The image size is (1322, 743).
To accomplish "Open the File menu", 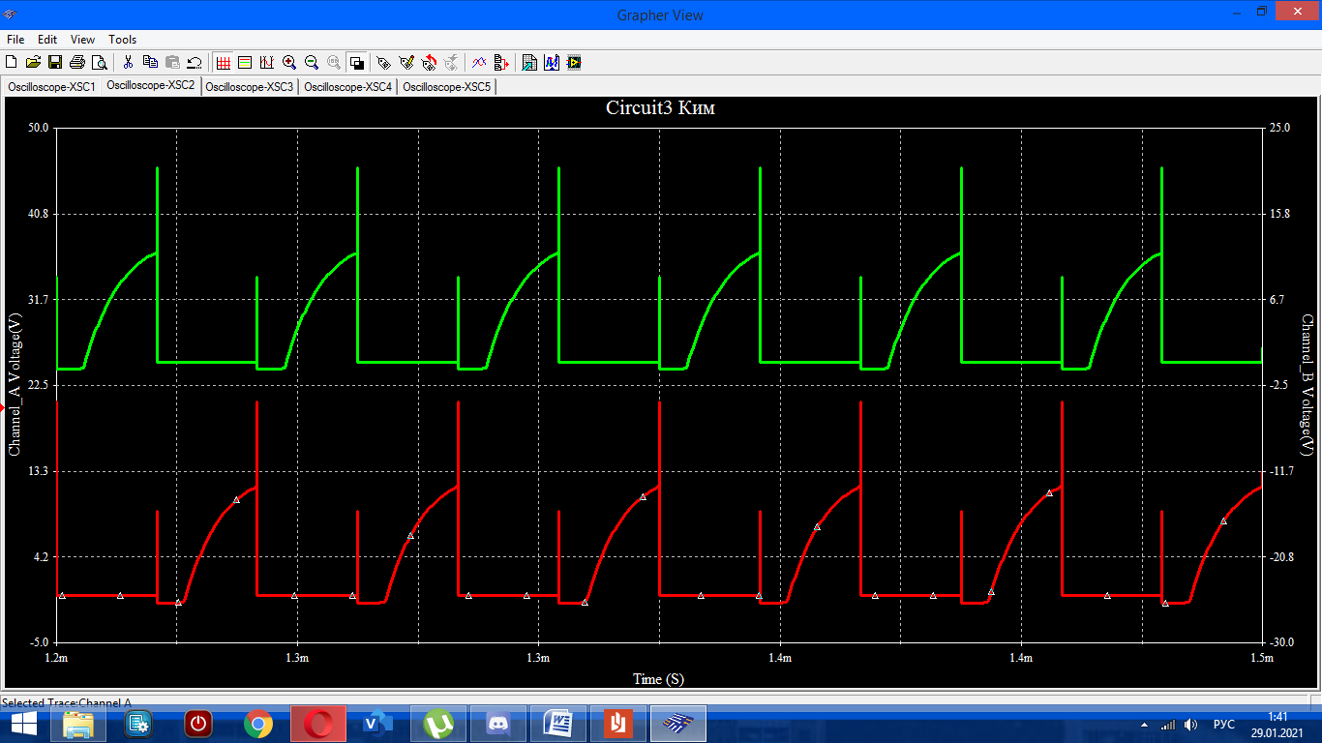I will (15, 40).
